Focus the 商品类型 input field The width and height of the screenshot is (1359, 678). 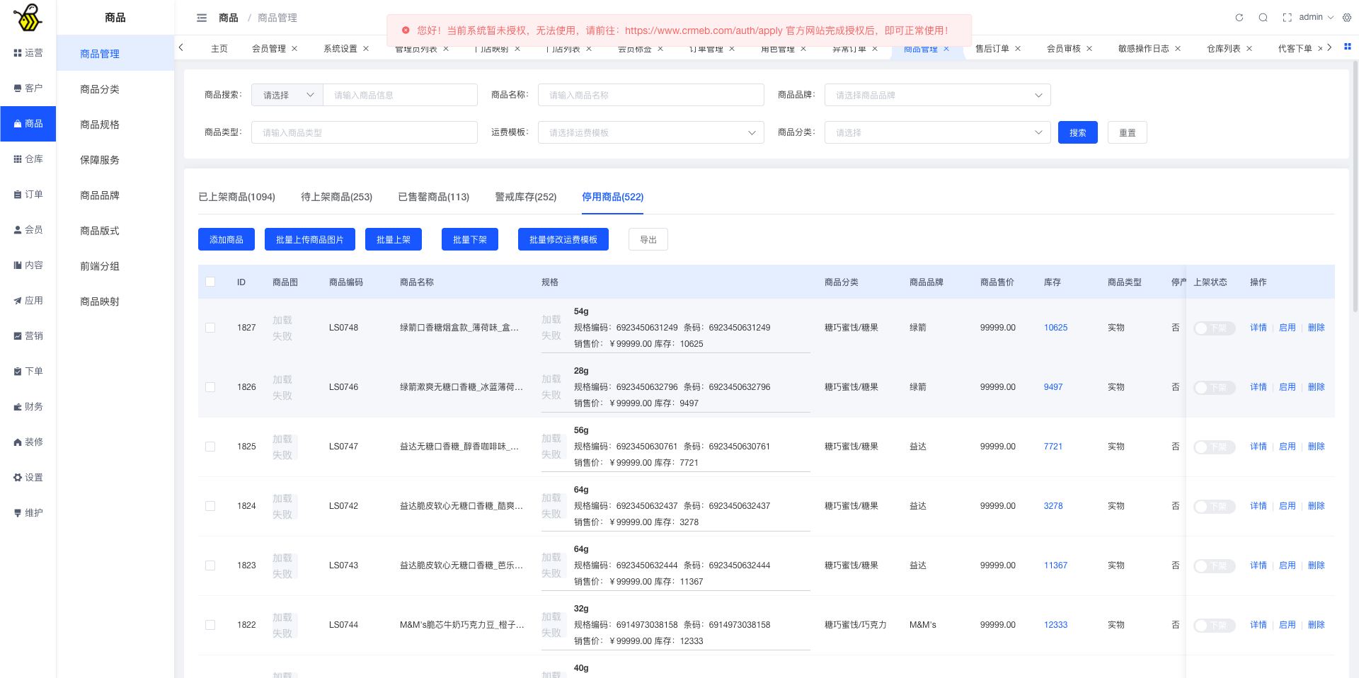364,132
